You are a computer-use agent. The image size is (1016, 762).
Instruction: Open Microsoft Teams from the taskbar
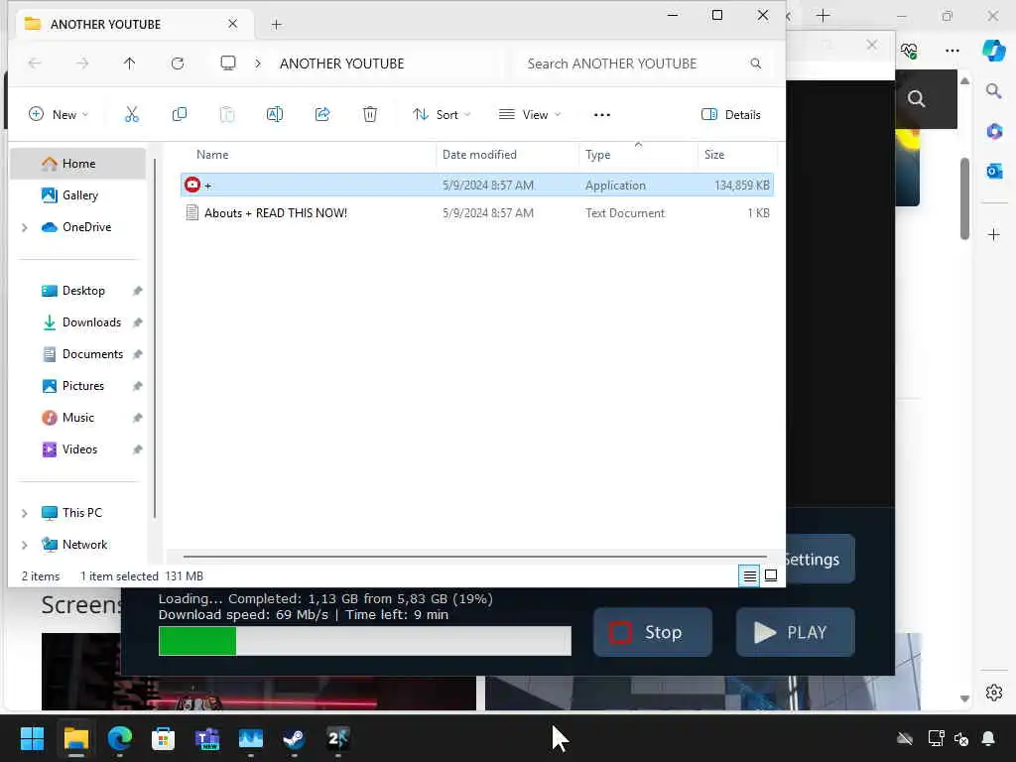click(207, 738)
